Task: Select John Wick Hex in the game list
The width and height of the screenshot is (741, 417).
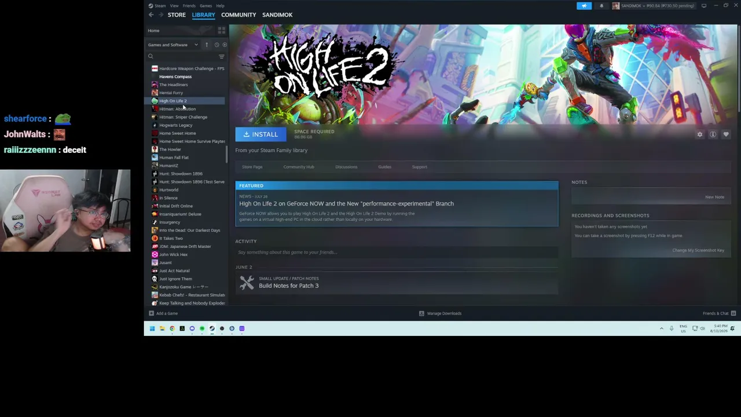Action: pyautogui.click(x=173, y=255)
